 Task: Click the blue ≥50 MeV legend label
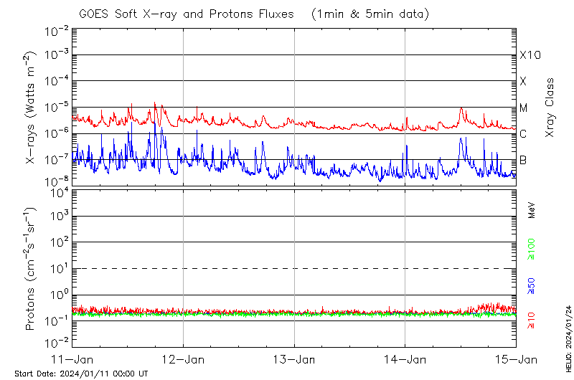[532, 286]
